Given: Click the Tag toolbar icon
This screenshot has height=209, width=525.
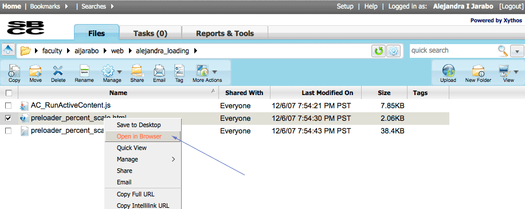Looking at the screenshot, I should 179,70.
